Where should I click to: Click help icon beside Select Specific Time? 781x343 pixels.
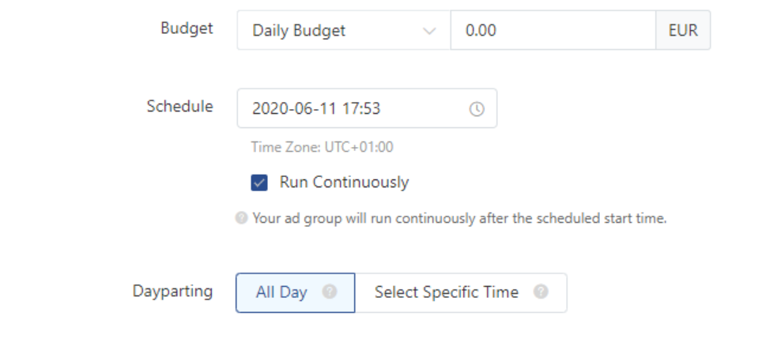(x=541, y=292)
